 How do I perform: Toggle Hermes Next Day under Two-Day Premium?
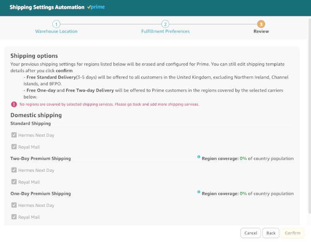tap(14, 170)
